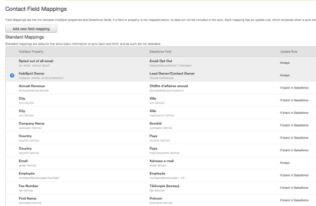Click the Société Salesforce field
This screenshot has width=316, height=206.
point(156,123)
